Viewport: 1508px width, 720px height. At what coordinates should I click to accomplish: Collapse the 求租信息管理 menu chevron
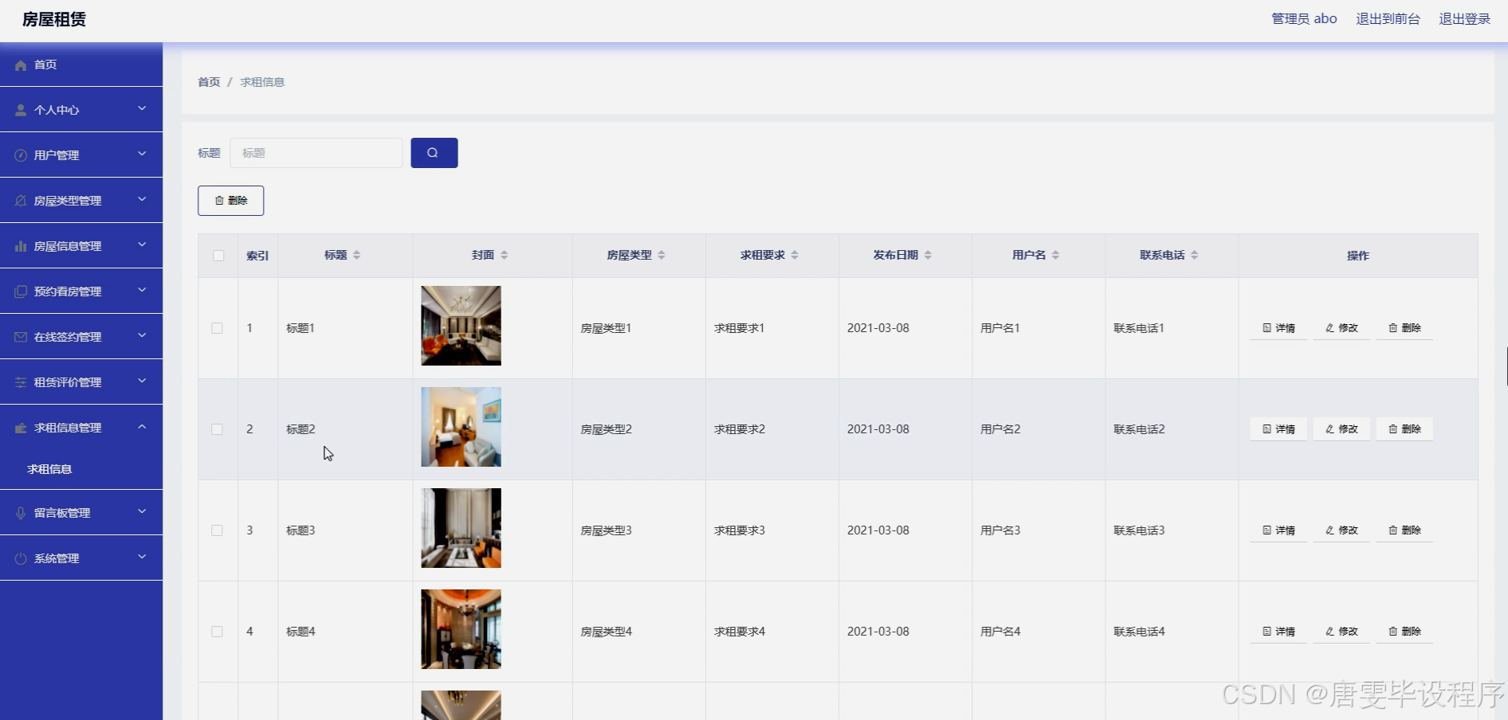pyautogui.click(x=142, y=427)
